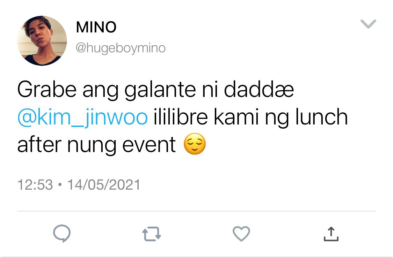Screen dimensions: 393x258
Task: Click the word 'lunch' in tweet
Action: pos(322,116)
